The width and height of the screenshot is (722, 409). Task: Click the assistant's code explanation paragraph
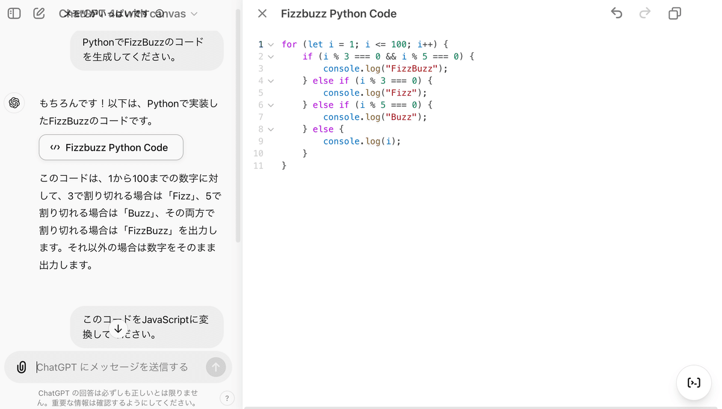pos(129,222)
